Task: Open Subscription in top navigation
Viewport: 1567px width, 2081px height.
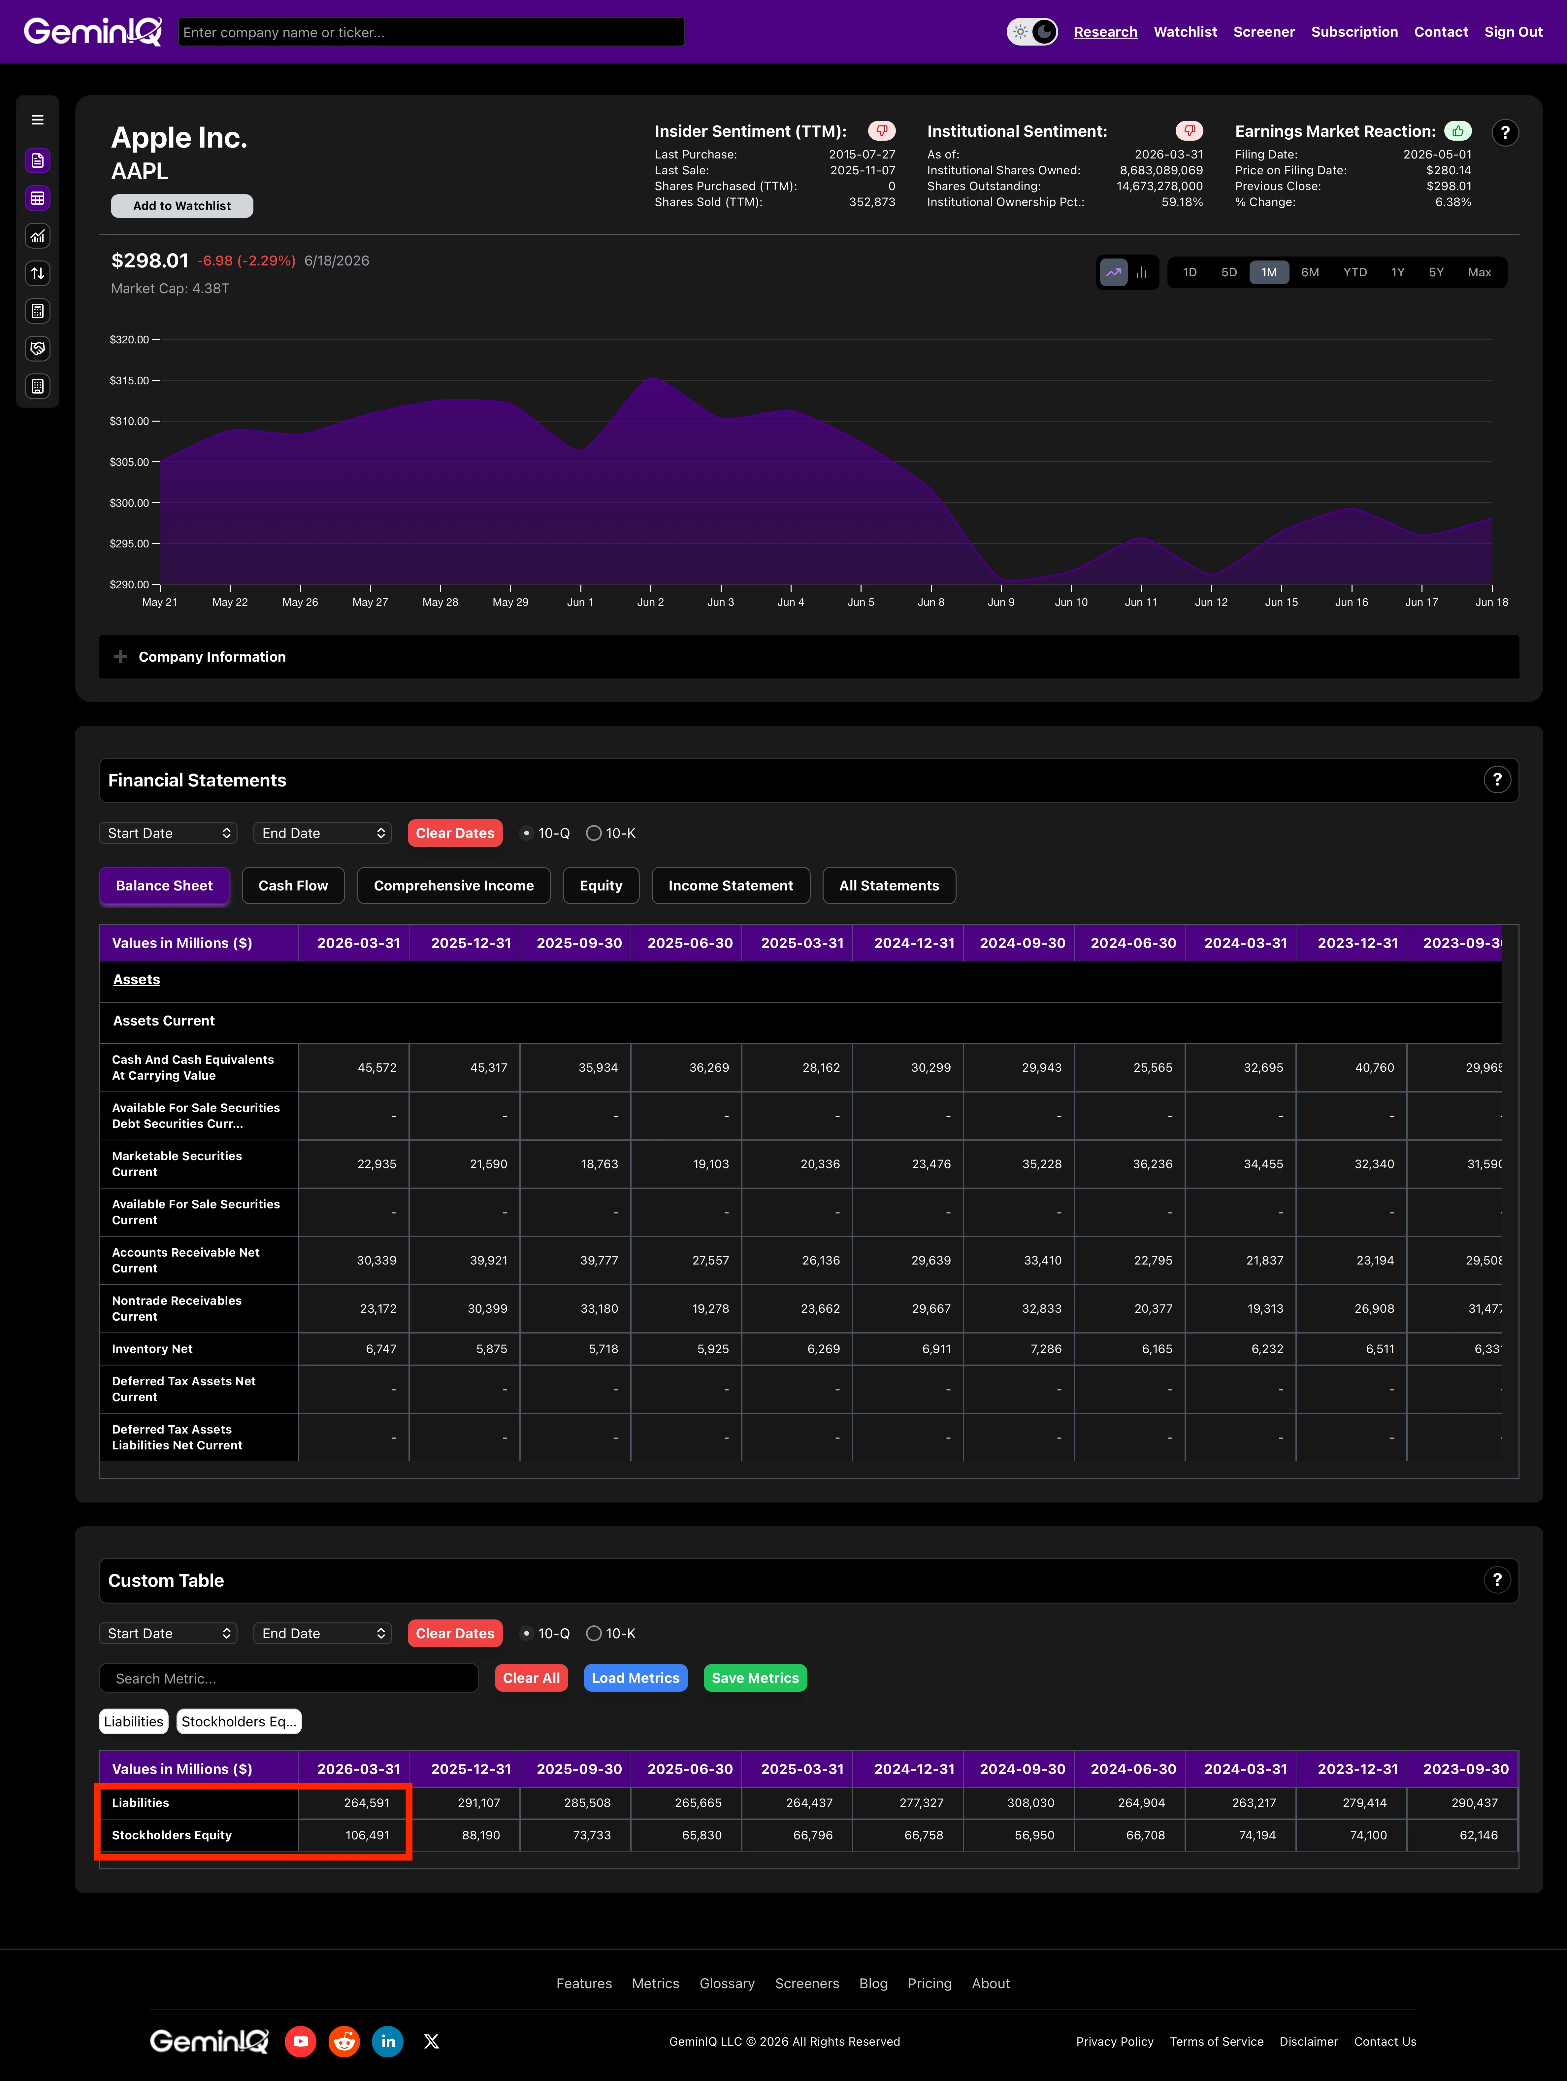Action: [1355, 32]
